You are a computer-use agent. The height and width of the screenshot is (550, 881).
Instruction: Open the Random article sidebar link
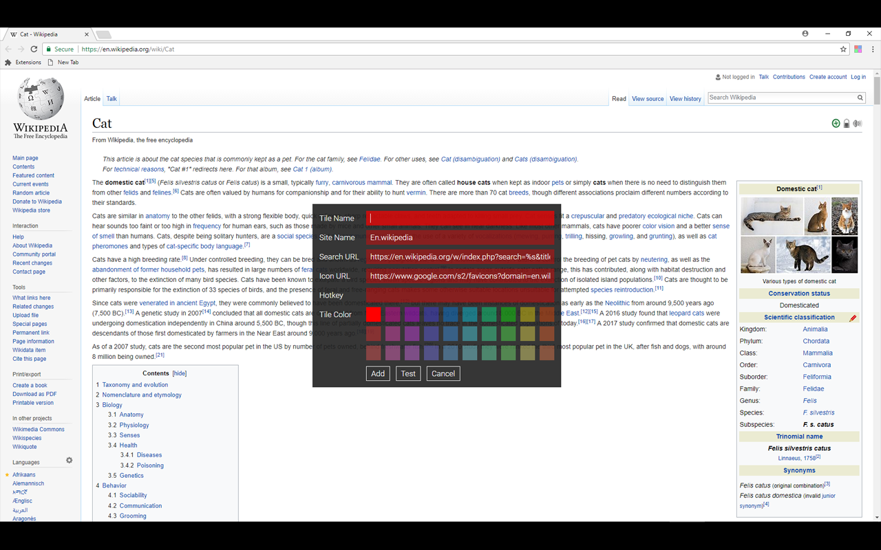tap(31, 193)
